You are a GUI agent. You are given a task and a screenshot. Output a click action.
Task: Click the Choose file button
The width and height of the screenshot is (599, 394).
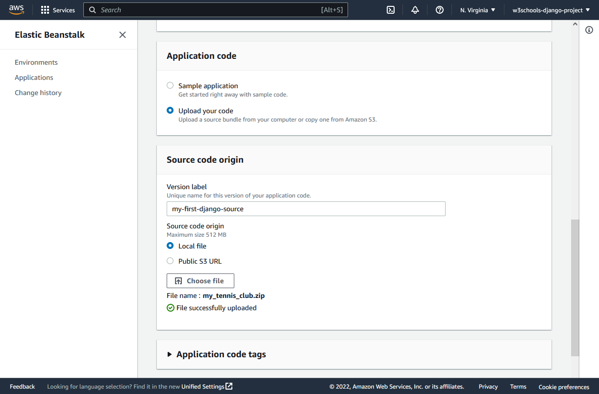(200, 281)
